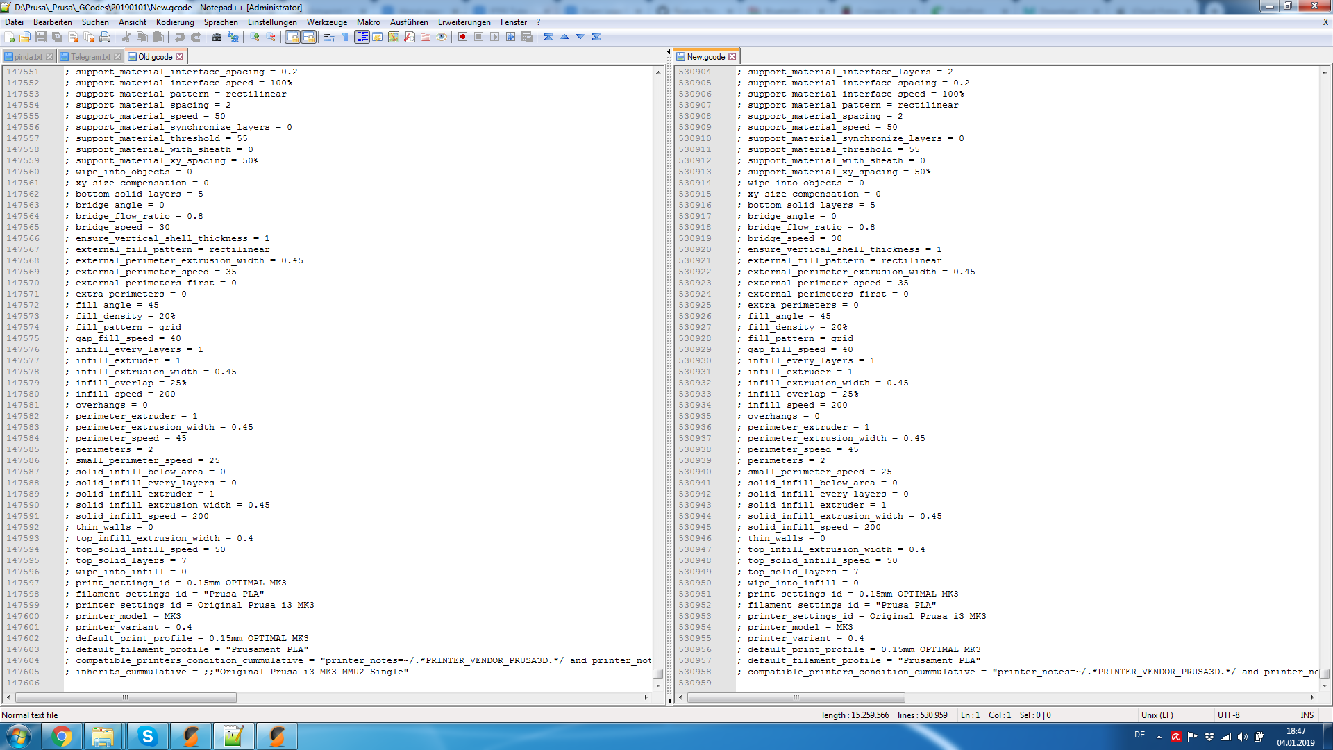Image resolution: width=1333 pixels, height=750 pixels.
Task: Switch to the pinda.txt tab
Action: coord(28,57)
